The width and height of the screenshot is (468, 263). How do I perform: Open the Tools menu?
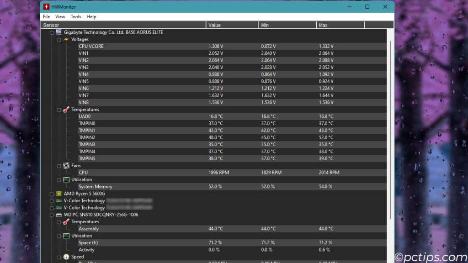point(75,16)
